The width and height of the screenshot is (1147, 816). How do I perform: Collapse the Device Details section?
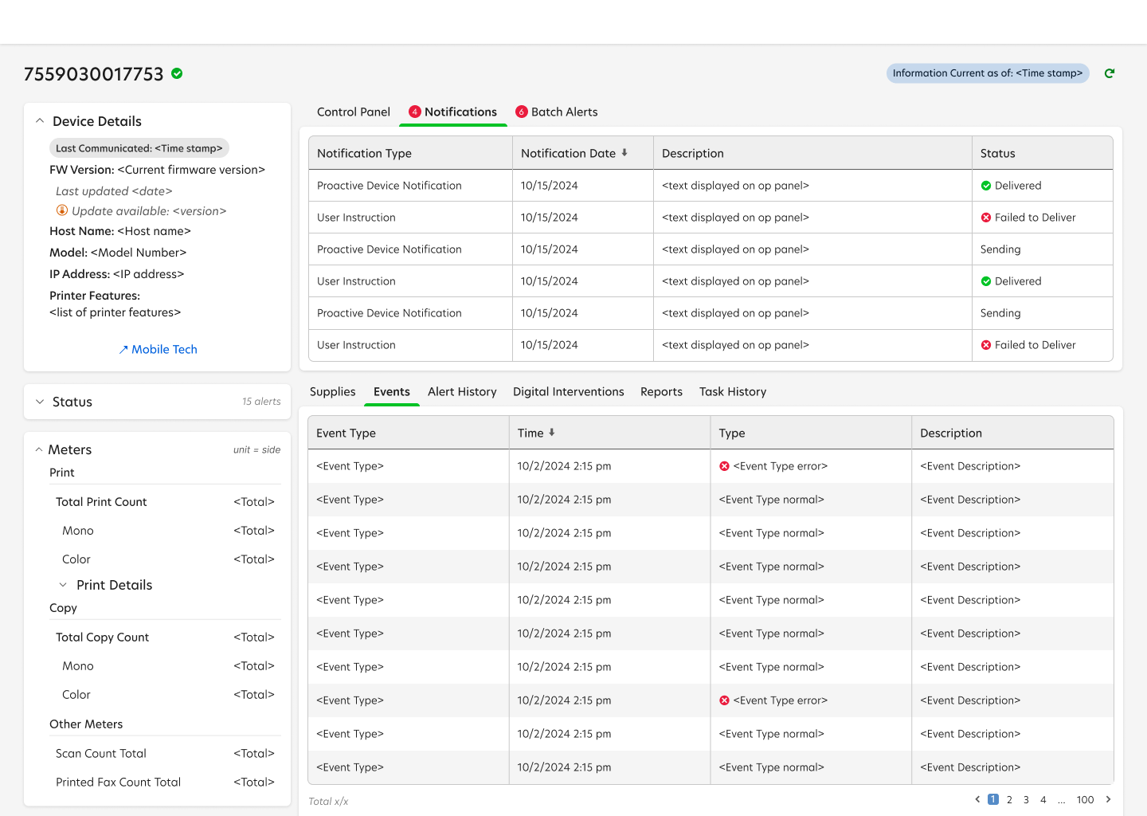tap(40, 120)
